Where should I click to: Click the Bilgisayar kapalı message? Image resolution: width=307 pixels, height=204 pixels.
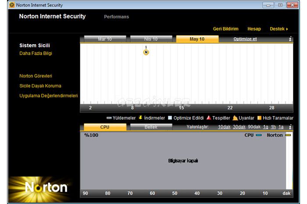click(x=183, y=161)
